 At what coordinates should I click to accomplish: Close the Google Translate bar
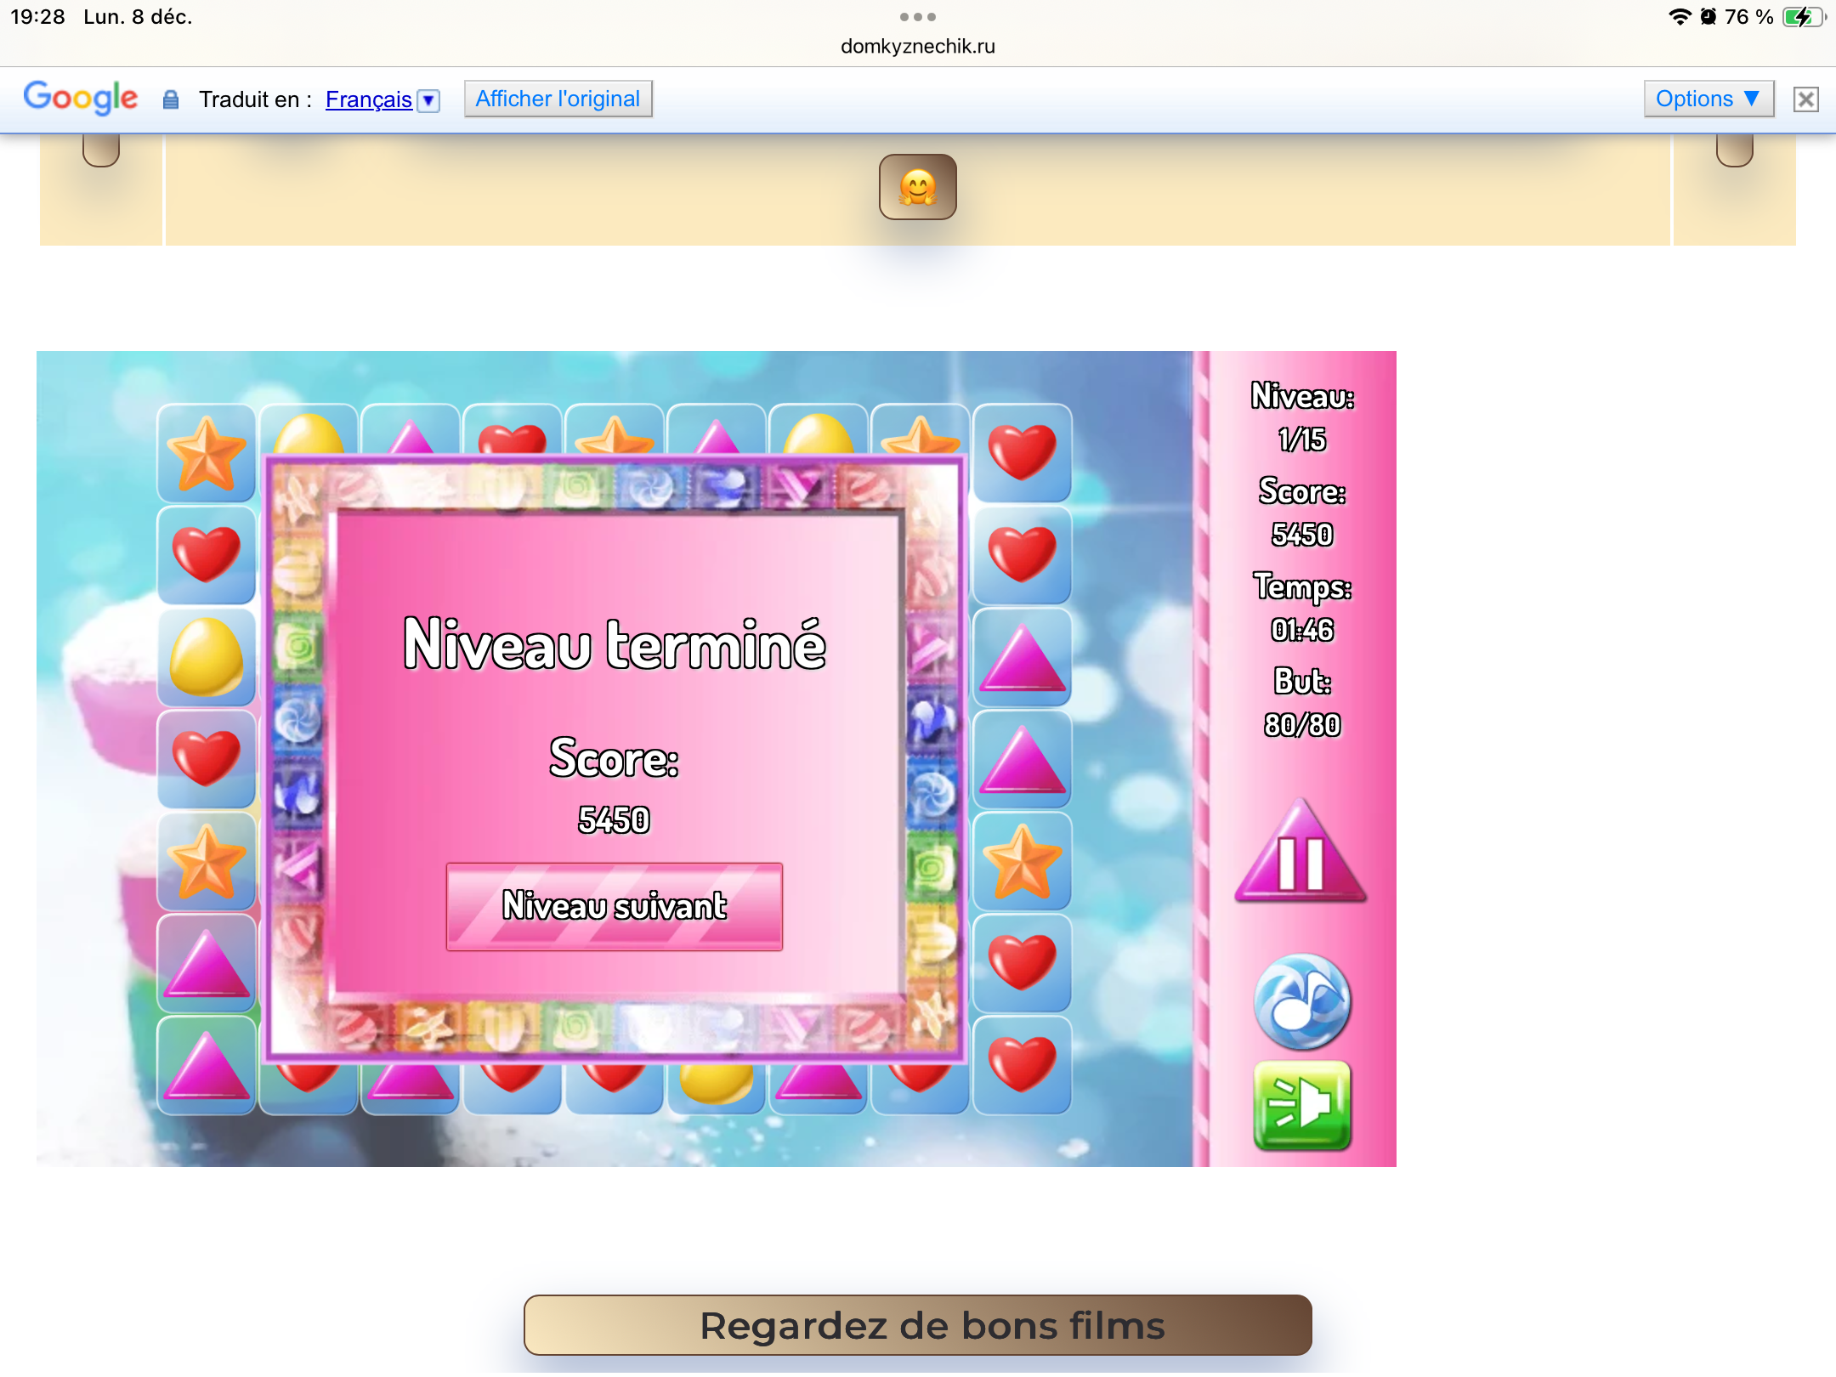[x=1805, y=99]
